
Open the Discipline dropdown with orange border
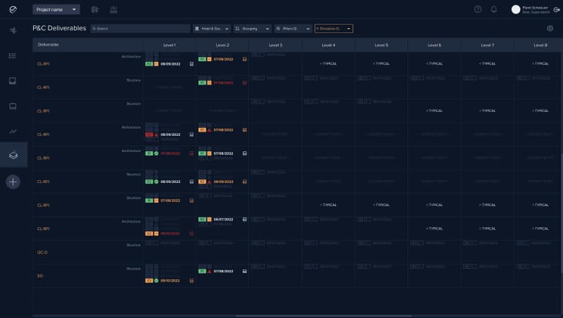(x=334, y=29)
